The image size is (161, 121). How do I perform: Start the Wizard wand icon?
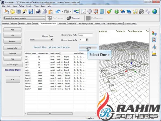(x=24, y=12)
